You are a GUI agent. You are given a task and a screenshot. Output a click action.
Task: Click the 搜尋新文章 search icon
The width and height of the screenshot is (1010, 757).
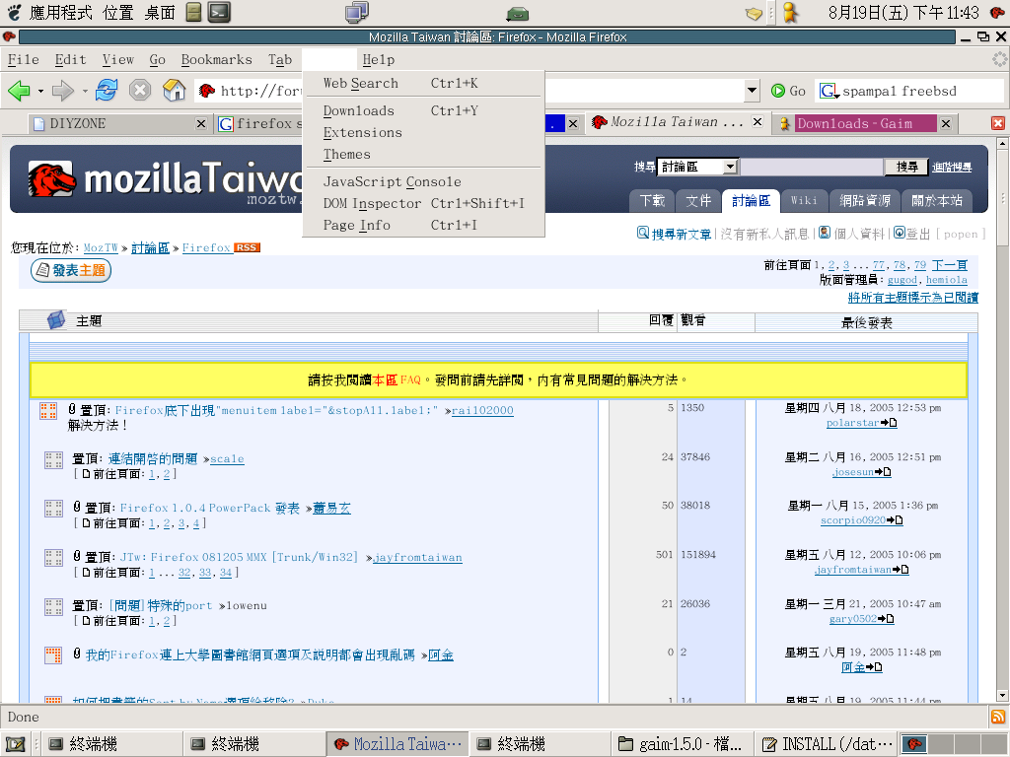click(x=643, y=233)
